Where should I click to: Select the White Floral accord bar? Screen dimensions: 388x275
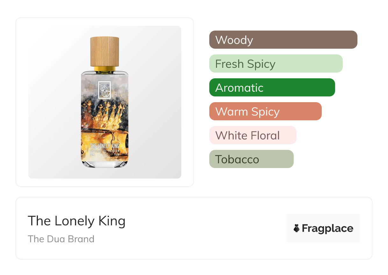pos(253,135)
